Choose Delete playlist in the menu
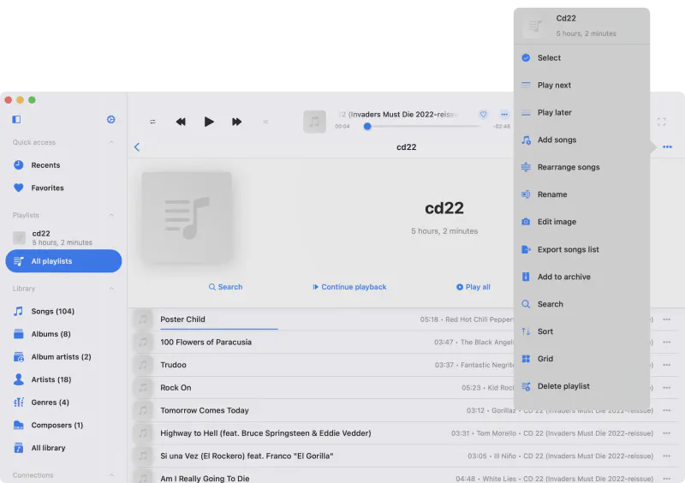 [x=563, y=386]
